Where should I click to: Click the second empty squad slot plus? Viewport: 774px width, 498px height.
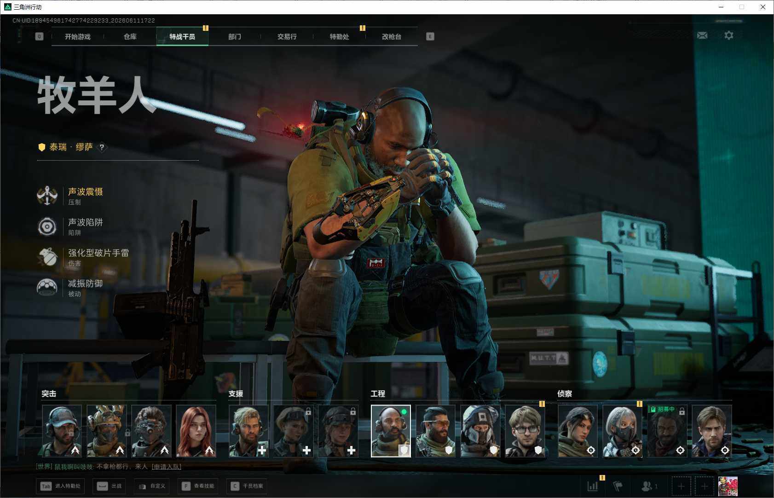705,486
